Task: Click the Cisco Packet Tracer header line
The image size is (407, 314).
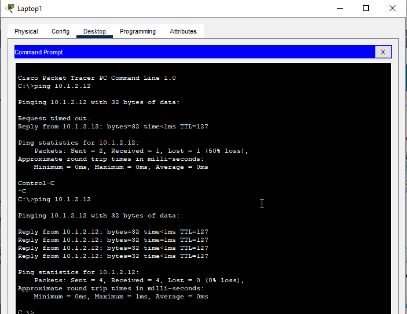Action: pos(97,78)
